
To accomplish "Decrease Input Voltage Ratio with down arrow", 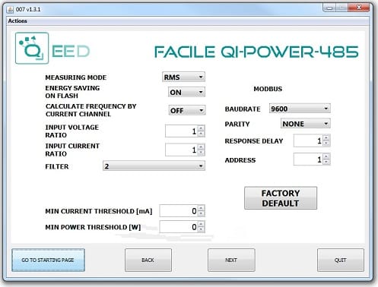I will pos(201,134).
